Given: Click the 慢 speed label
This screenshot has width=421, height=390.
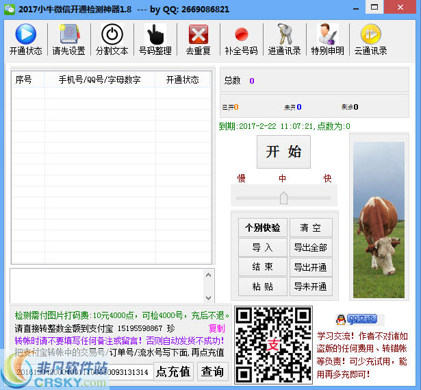Looking at the screenshot, I should click(x=241, y=178).
